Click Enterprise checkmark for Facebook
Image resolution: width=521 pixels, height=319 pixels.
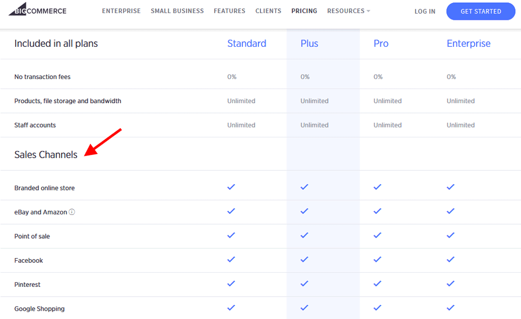pos(451,259)
